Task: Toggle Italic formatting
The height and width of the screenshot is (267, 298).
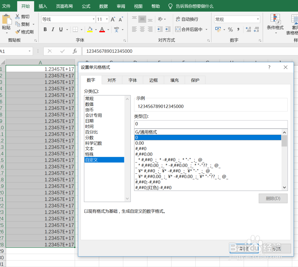Action: pos(53,30)
